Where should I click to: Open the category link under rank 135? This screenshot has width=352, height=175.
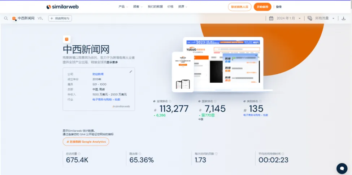point(256,115)
